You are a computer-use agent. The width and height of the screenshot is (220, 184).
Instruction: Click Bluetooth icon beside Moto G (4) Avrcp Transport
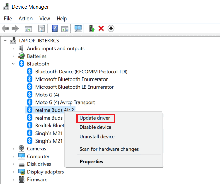point(29,102)
